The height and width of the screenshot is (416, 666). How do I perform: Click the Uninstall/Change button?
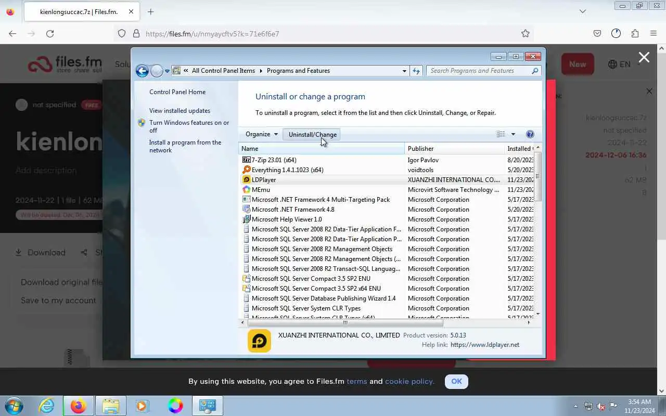click(x=313, y=134)
